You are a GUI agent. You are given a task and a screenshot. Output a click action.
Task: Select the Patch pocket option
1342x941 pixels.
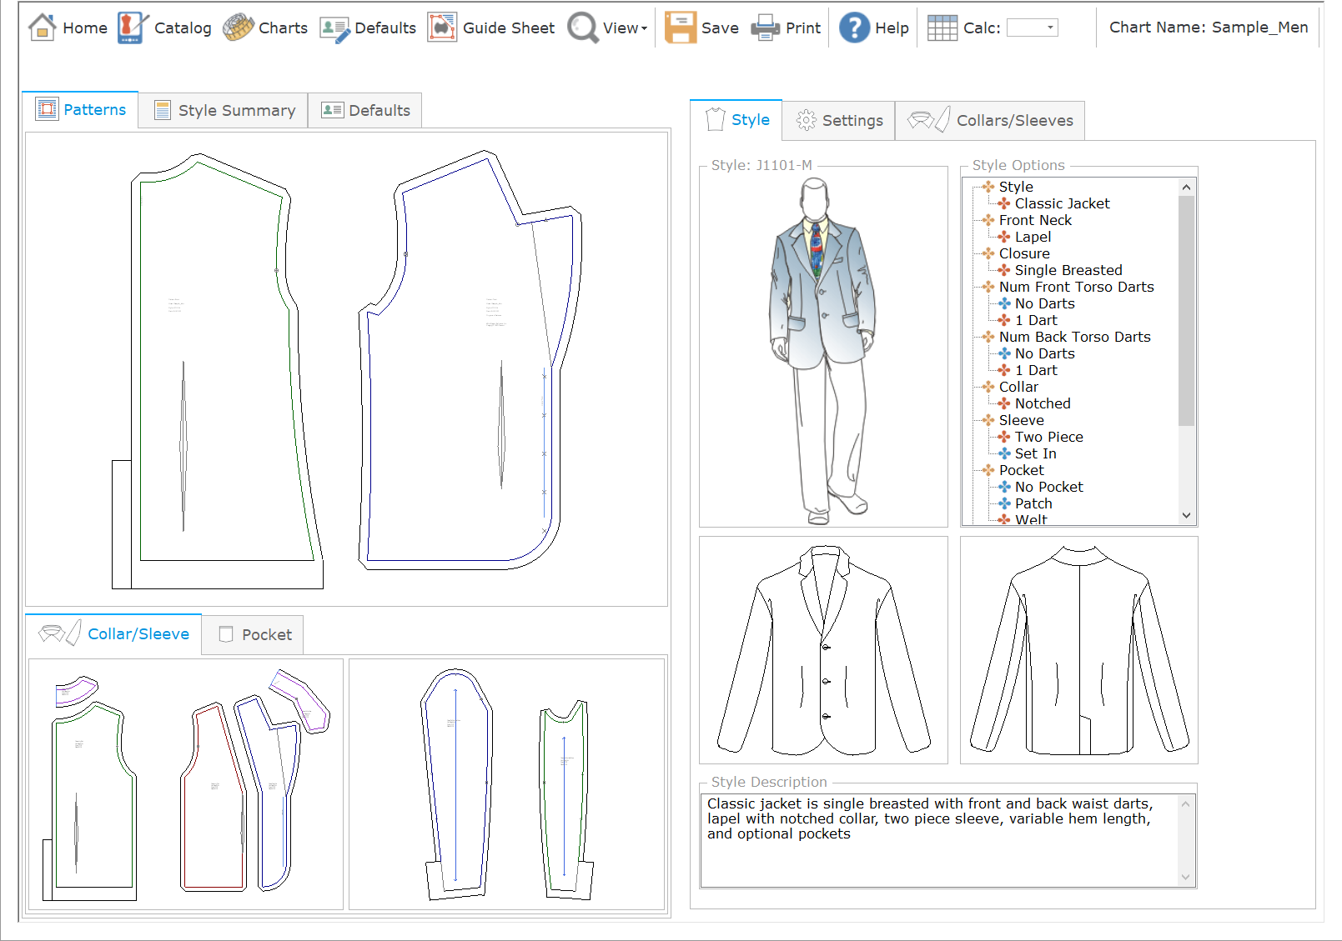(1033, 503)
